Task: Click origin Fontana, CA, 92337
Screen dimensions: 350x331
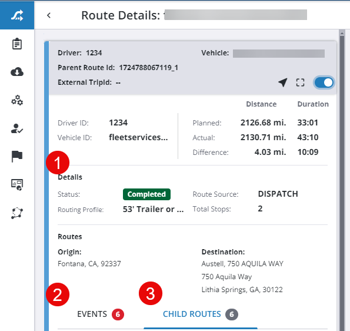Action: (89, 264)
